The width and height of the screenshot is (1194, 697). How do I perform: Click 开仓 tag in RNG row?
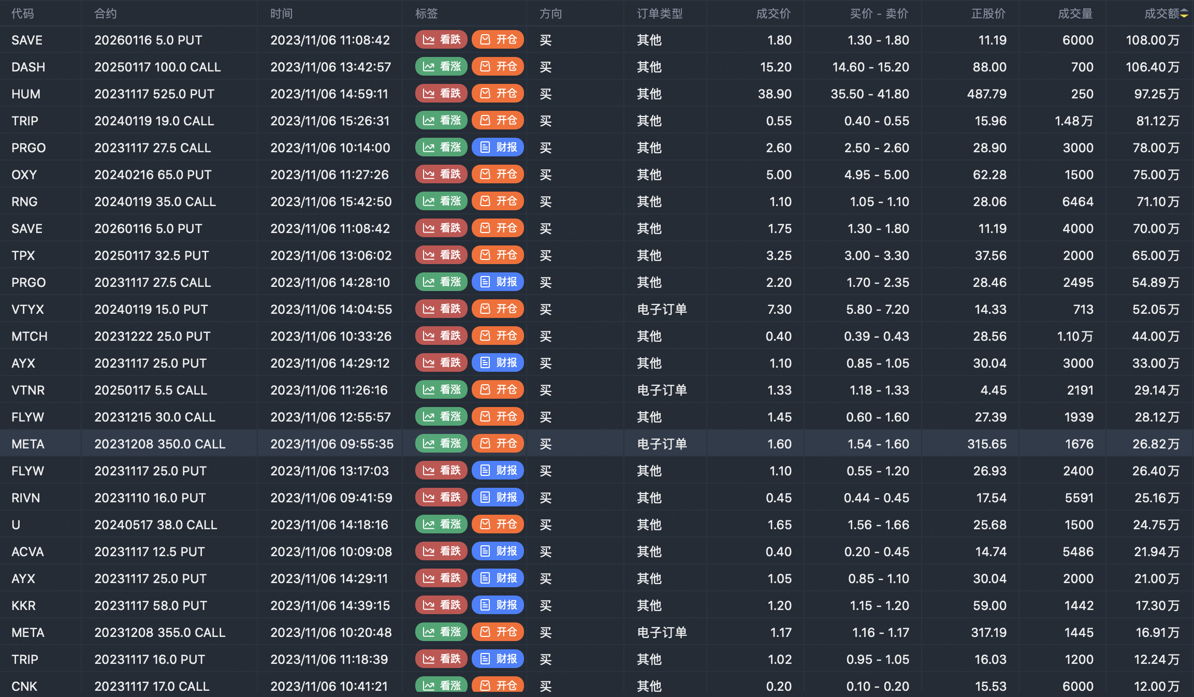pos(498,201)
